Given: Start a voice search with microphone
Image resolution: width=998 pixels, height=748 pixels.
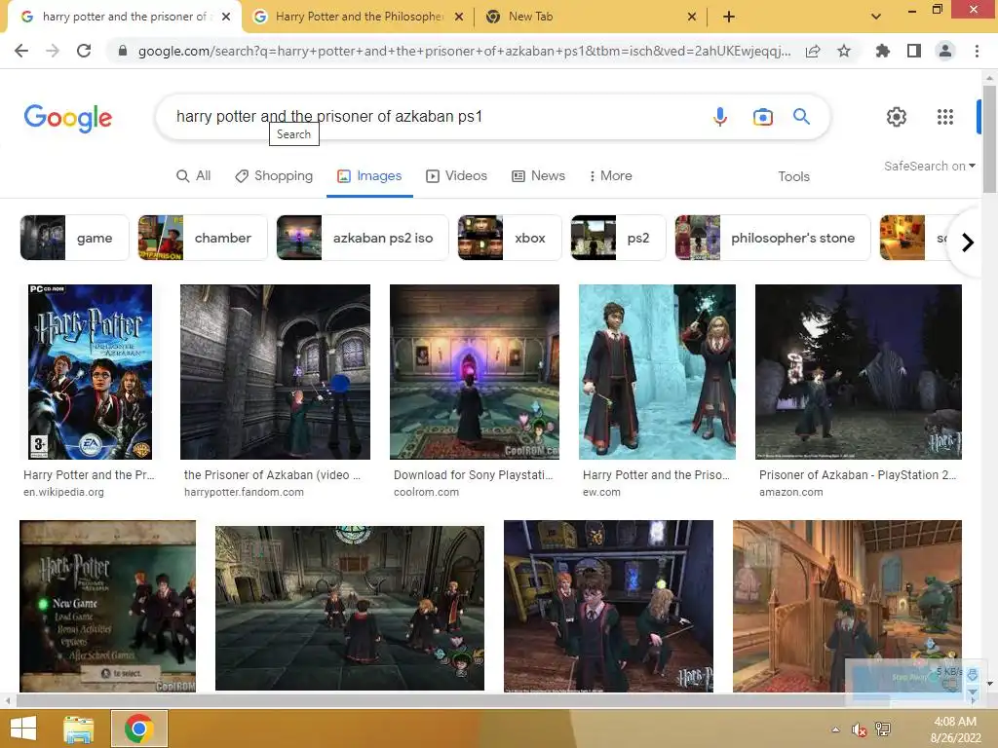Looking at the screenshot, I should pyautogui.click(x=720, y=117).
